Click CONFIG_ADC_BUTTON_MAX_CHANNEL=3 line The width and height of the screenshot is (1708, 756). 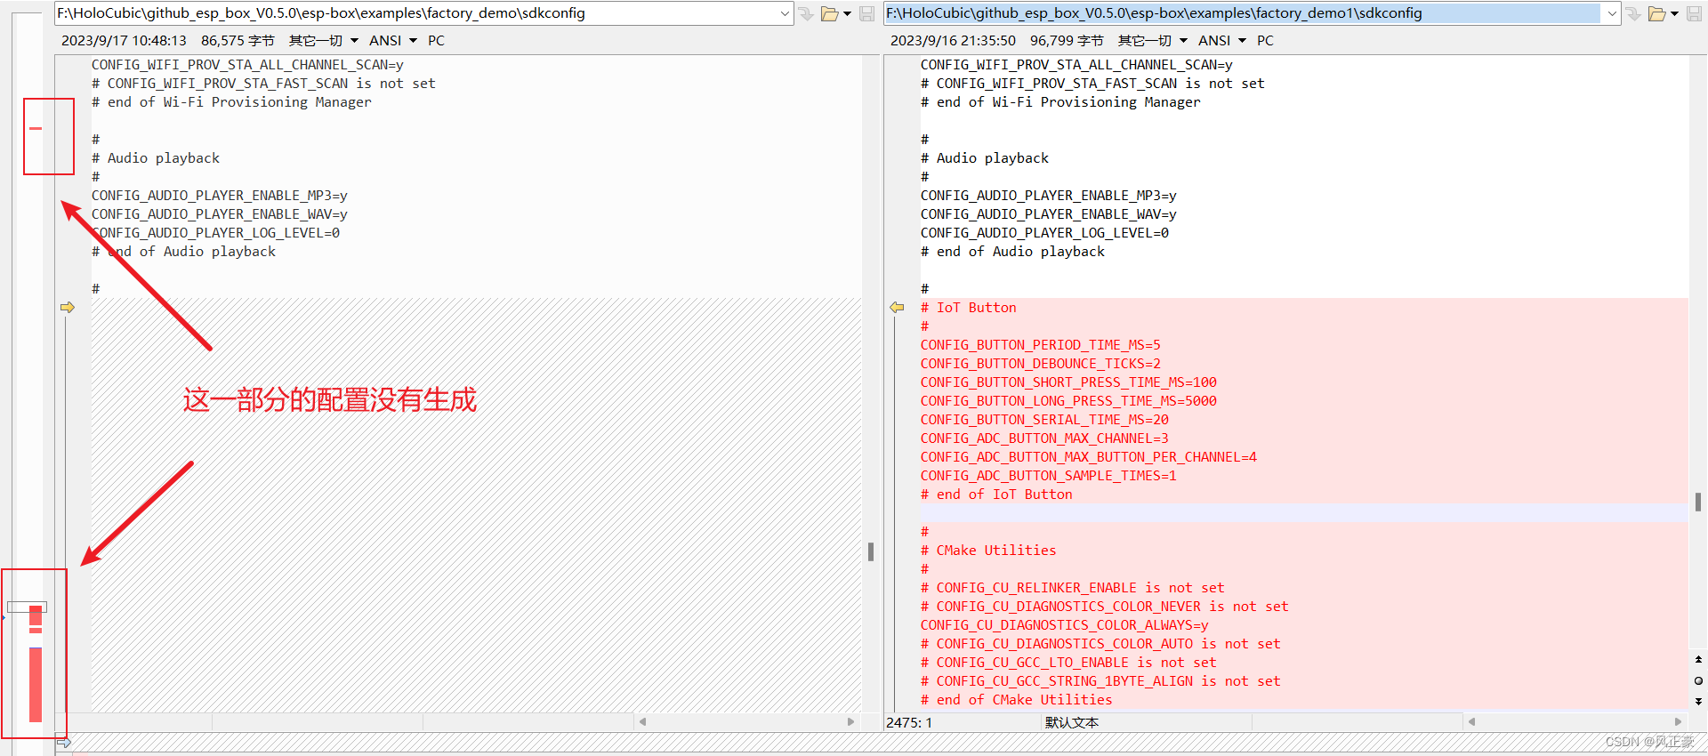[1044, 438]
